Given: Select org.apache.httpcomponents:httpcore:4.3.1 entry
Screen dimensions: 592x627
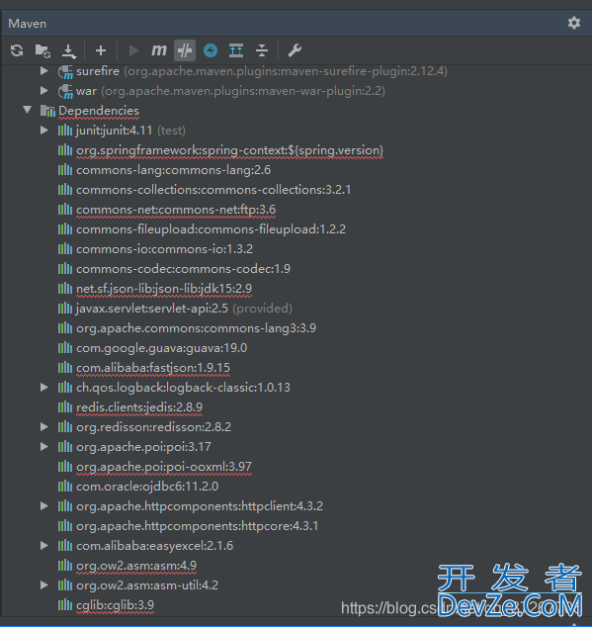Looking at the screenshot, I should click(198, 526).
